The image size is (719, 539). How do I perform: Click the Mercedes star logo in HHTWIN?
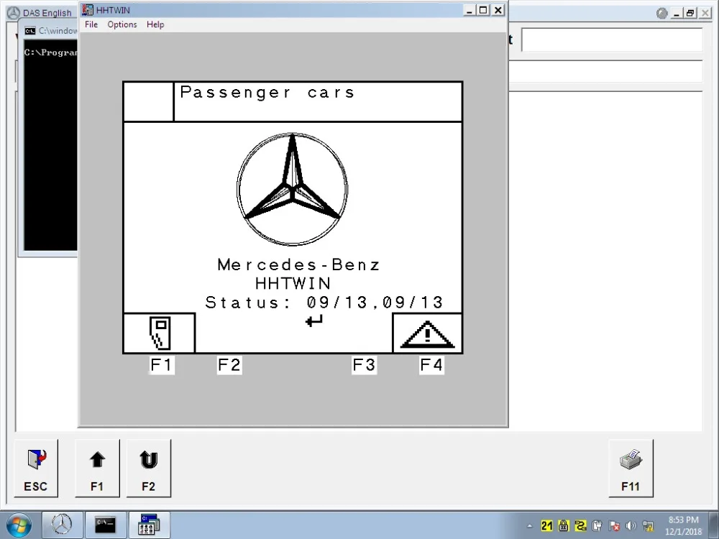point(292,189)
